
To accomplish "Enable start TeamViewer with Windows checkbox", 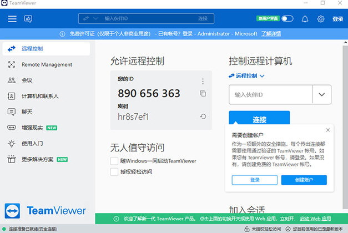I will point(114,161).
